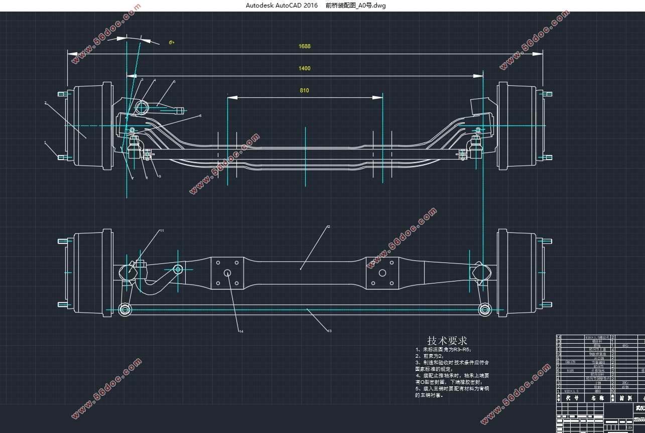Image resolution: width=645 pixels, height=433 pixels.
Task: Select the 810 spring seat dimension text
Action: pyautogui.click(x=304, y=91)
